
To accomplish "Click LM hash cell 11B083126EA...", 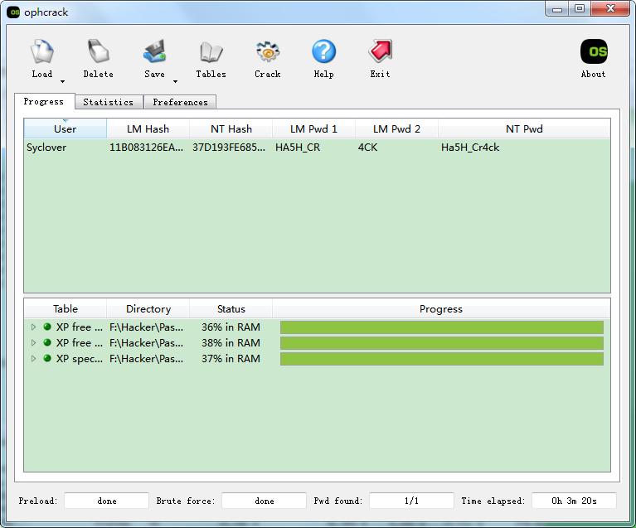I will pyautogui.click(x=147, y=148).
